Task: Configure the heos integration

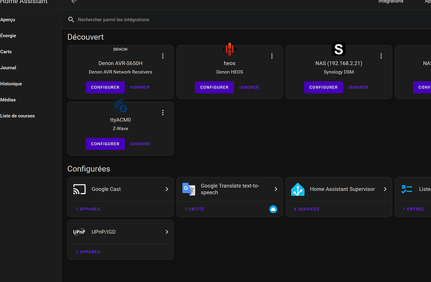Action: [x=214, y=87]
